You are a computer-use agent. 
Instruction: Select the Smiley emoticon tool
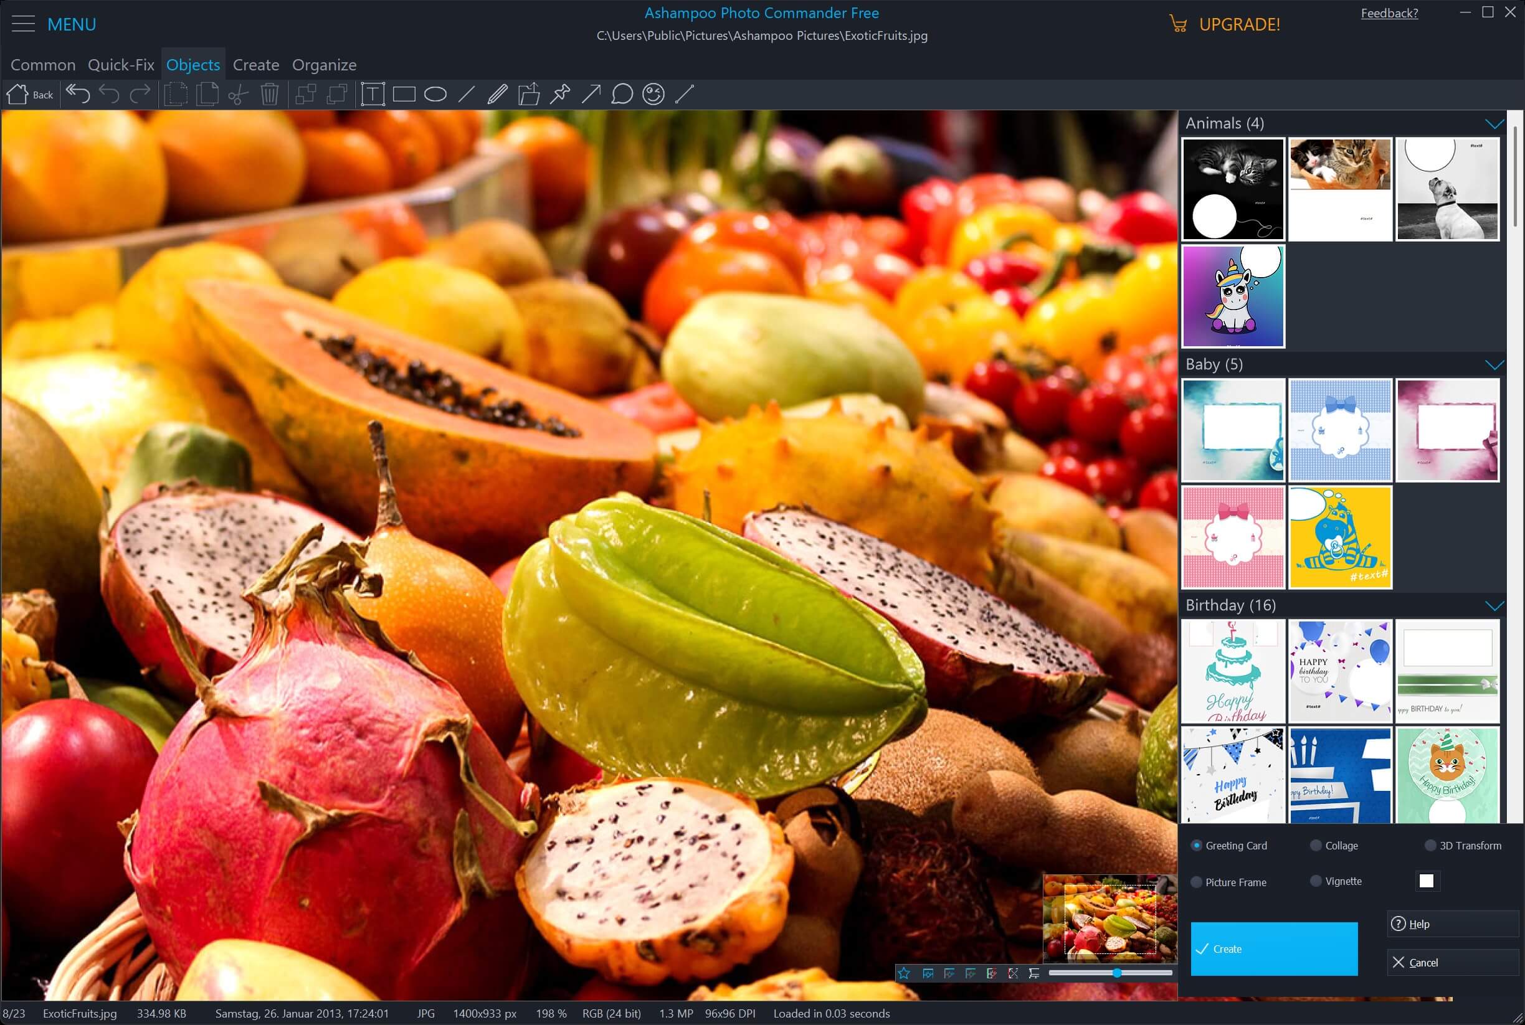653,94
